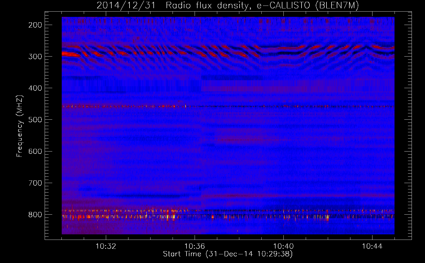Image resolution: width=425 pixels, height=263 pixels.
Task: Click the 600 frequency tick label
Action: [x=35, y=151]
